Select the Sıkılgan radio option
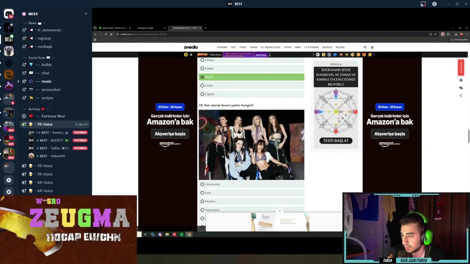The image size is (470, 264). [x=252, y=60]
